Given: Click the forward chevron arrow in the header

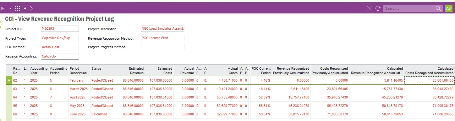Looking at the screenshot, I should click(31, 8).
